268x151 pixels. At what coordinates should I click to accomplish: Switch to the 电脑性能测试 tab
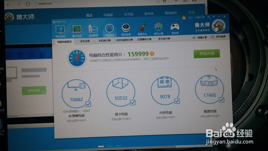(x=64, y=42)
